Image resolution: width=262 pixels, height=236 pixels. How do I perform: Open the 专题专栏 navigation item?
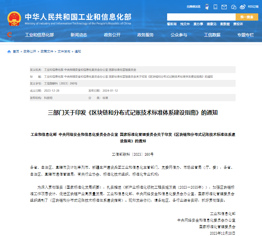(x=245, y=35)
